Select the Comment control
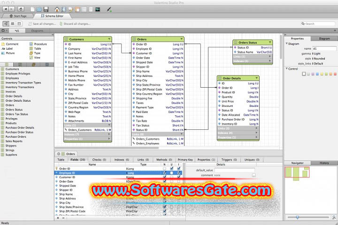This screenshot has width=338, height=225. coord(10,44)
